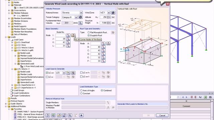
Task: Close the Generate Wind Loads dialog
Action: tap(168, 4)
